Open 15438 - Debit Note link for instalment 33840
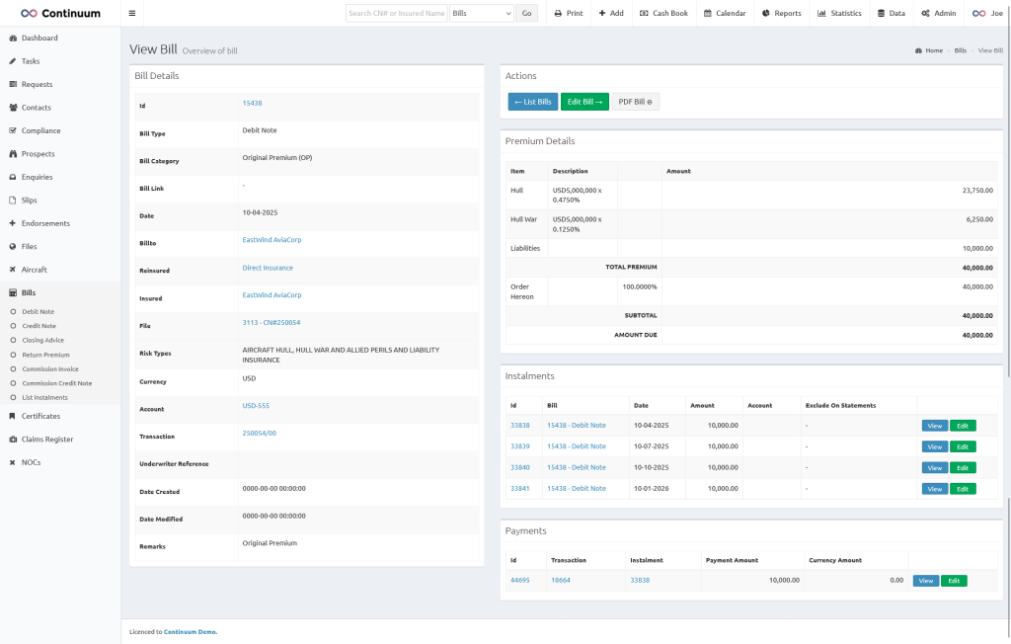Image resolution: width=1011 pixels, height=644 pixels. coord(577,467)
